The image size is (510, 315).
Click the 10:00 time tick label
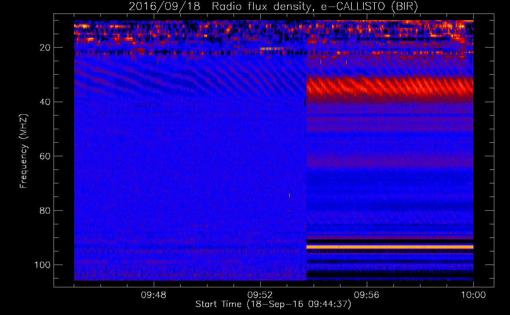click(473, 295)
